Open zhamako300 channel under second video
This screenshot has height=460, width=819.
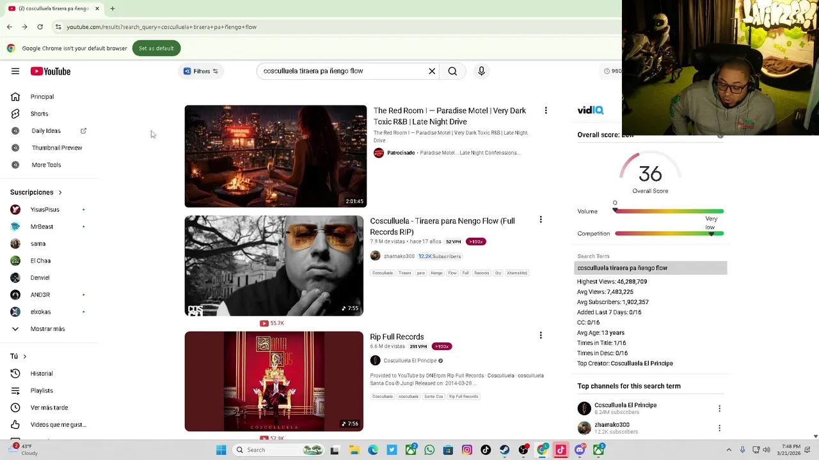pos(399,256)
